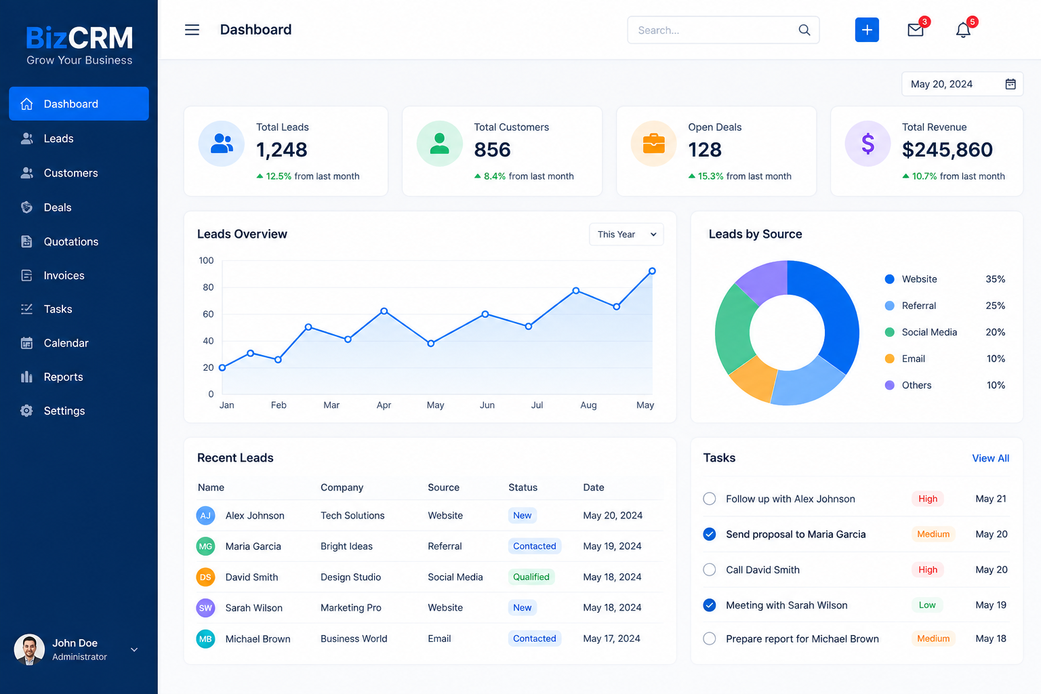Viewport: 1041px width, 694px height.
Task: Click the Tasks checklist icon
Action: [26, 309]
